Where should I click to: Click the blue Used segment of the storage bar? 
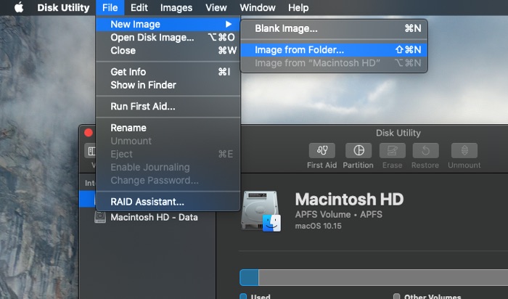[x=249, y=278]
